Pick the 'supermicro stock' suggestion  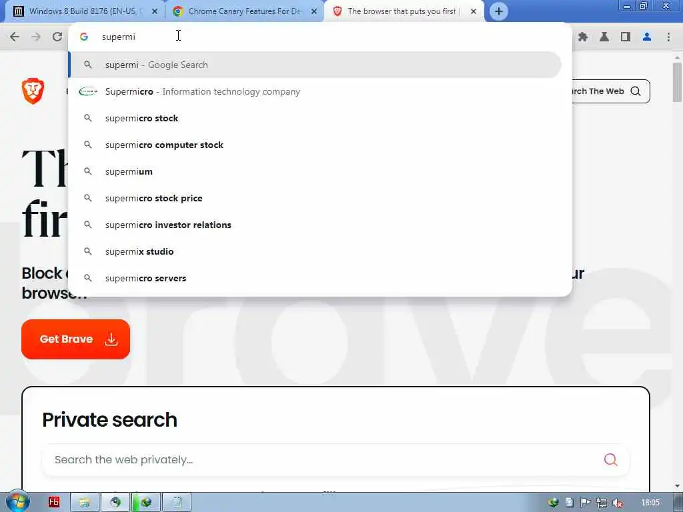coord(315,118)
